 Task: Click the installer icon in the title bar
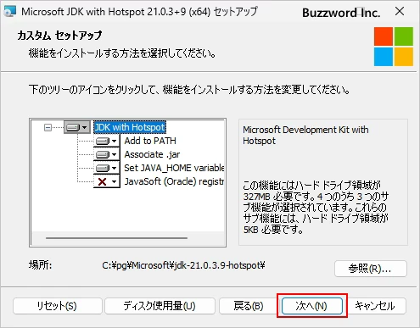[x=10, y=12]
